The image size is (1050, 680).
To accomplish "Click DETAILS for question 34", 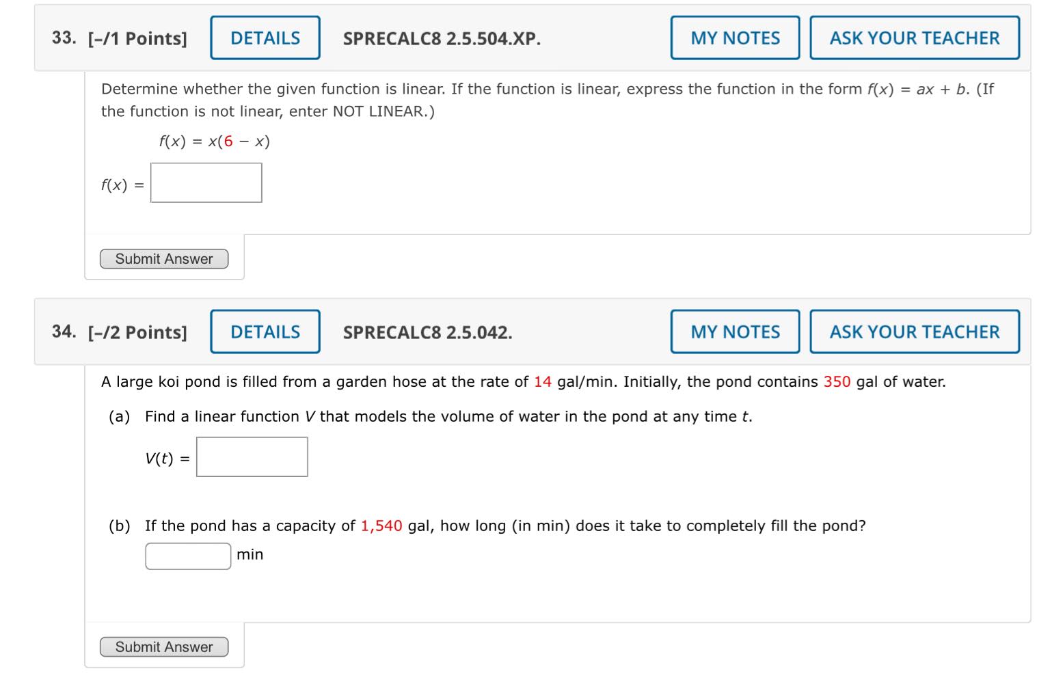I will pos(265,331).
